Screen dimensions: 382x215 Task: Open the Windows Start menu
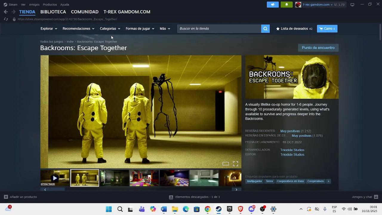click(109, 209)
